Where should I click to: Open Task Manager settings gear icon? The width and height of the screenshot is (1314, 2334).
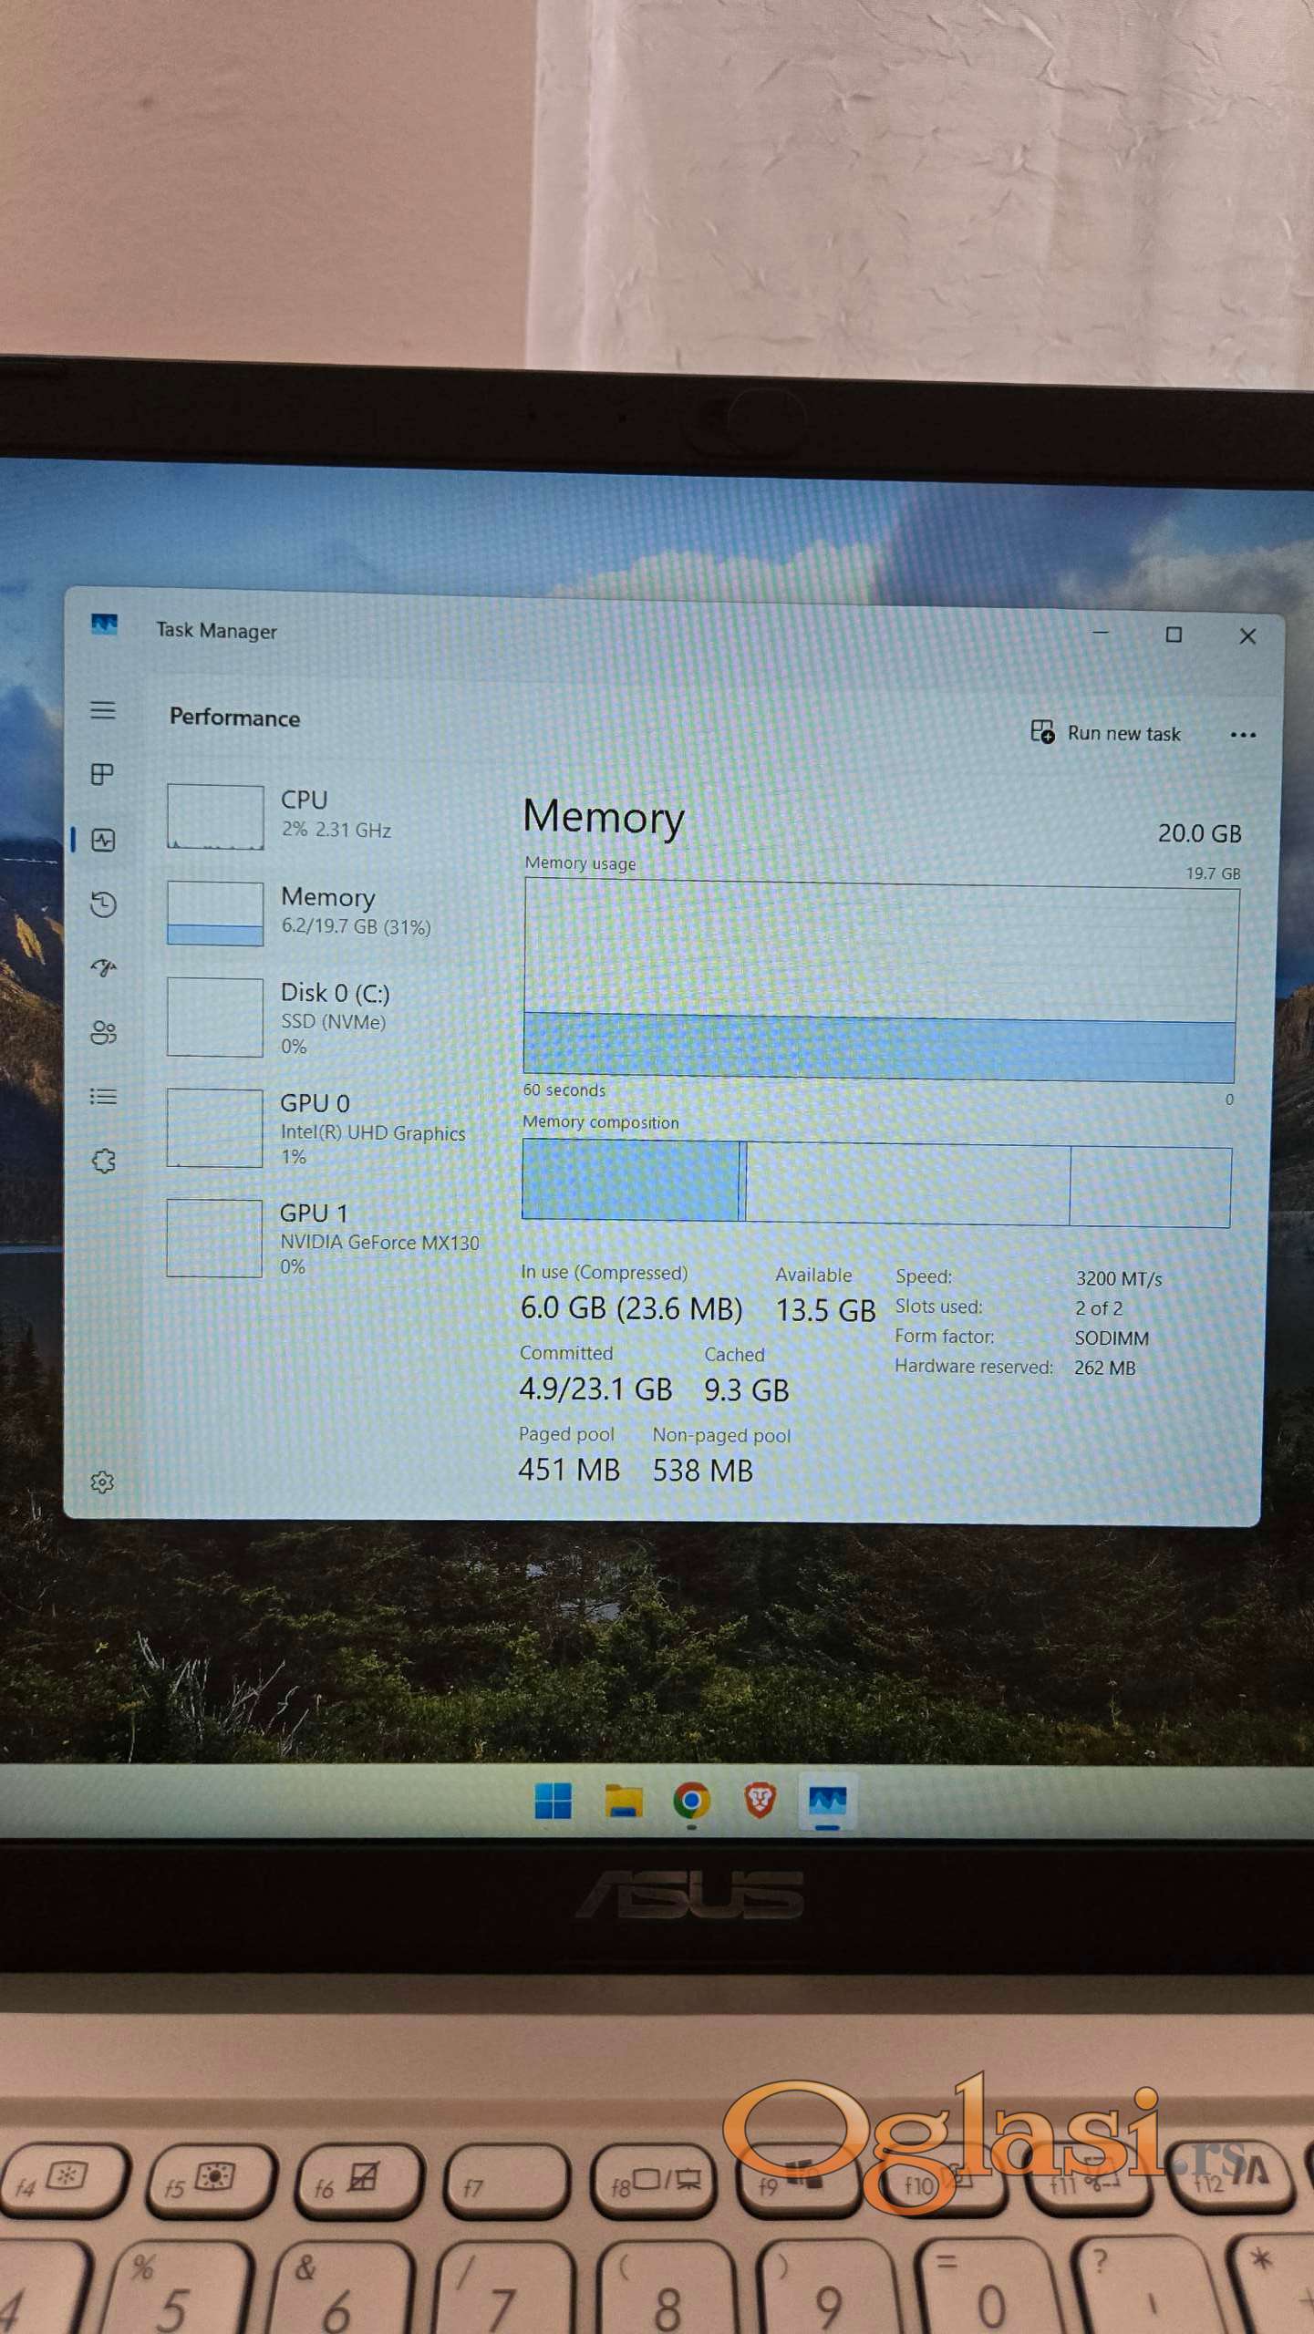(102, 1482)
